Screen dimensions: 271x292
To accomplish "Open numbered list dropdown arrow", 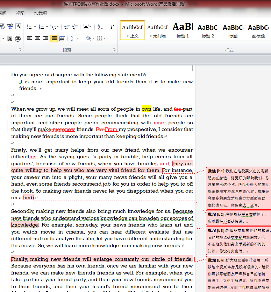I will pos(47,27).
